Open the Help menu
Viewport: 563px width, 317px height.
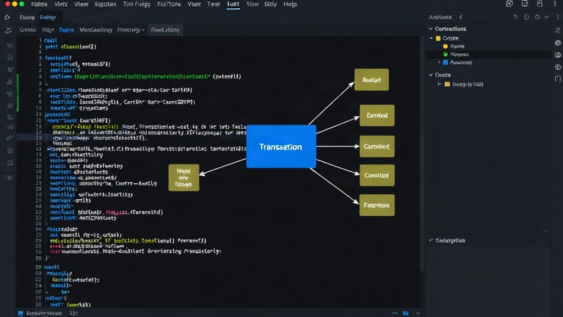[290, 4]
